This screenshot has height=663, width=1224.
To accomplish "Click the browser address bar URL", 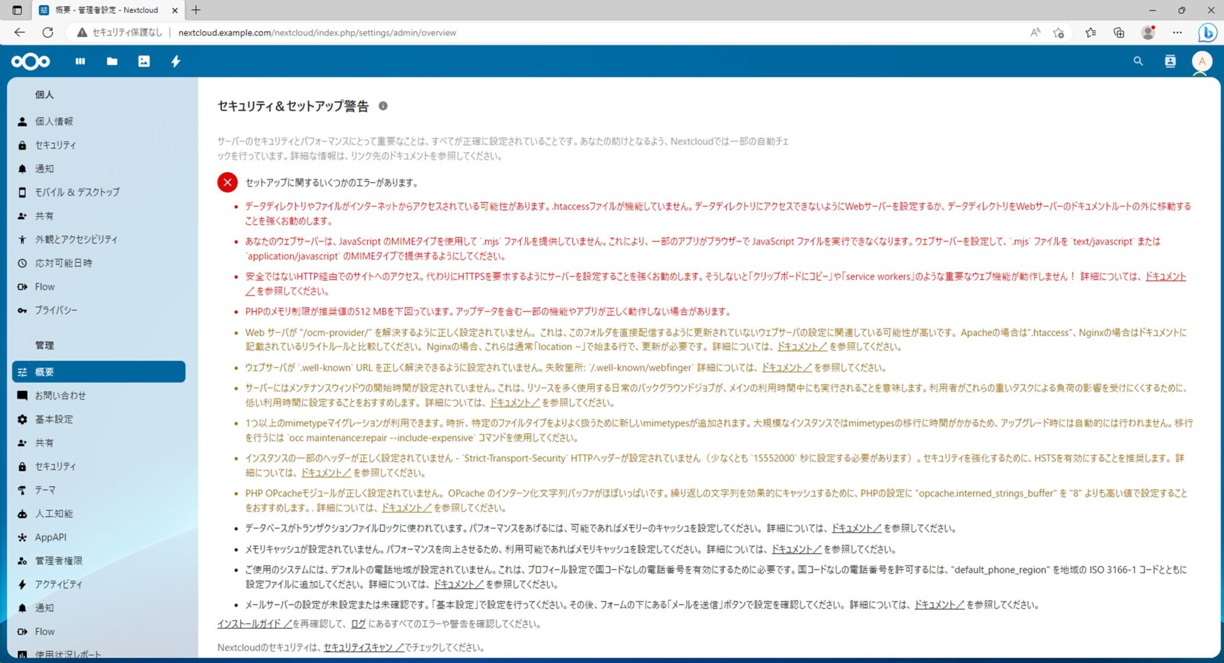I will click(317, 33).
